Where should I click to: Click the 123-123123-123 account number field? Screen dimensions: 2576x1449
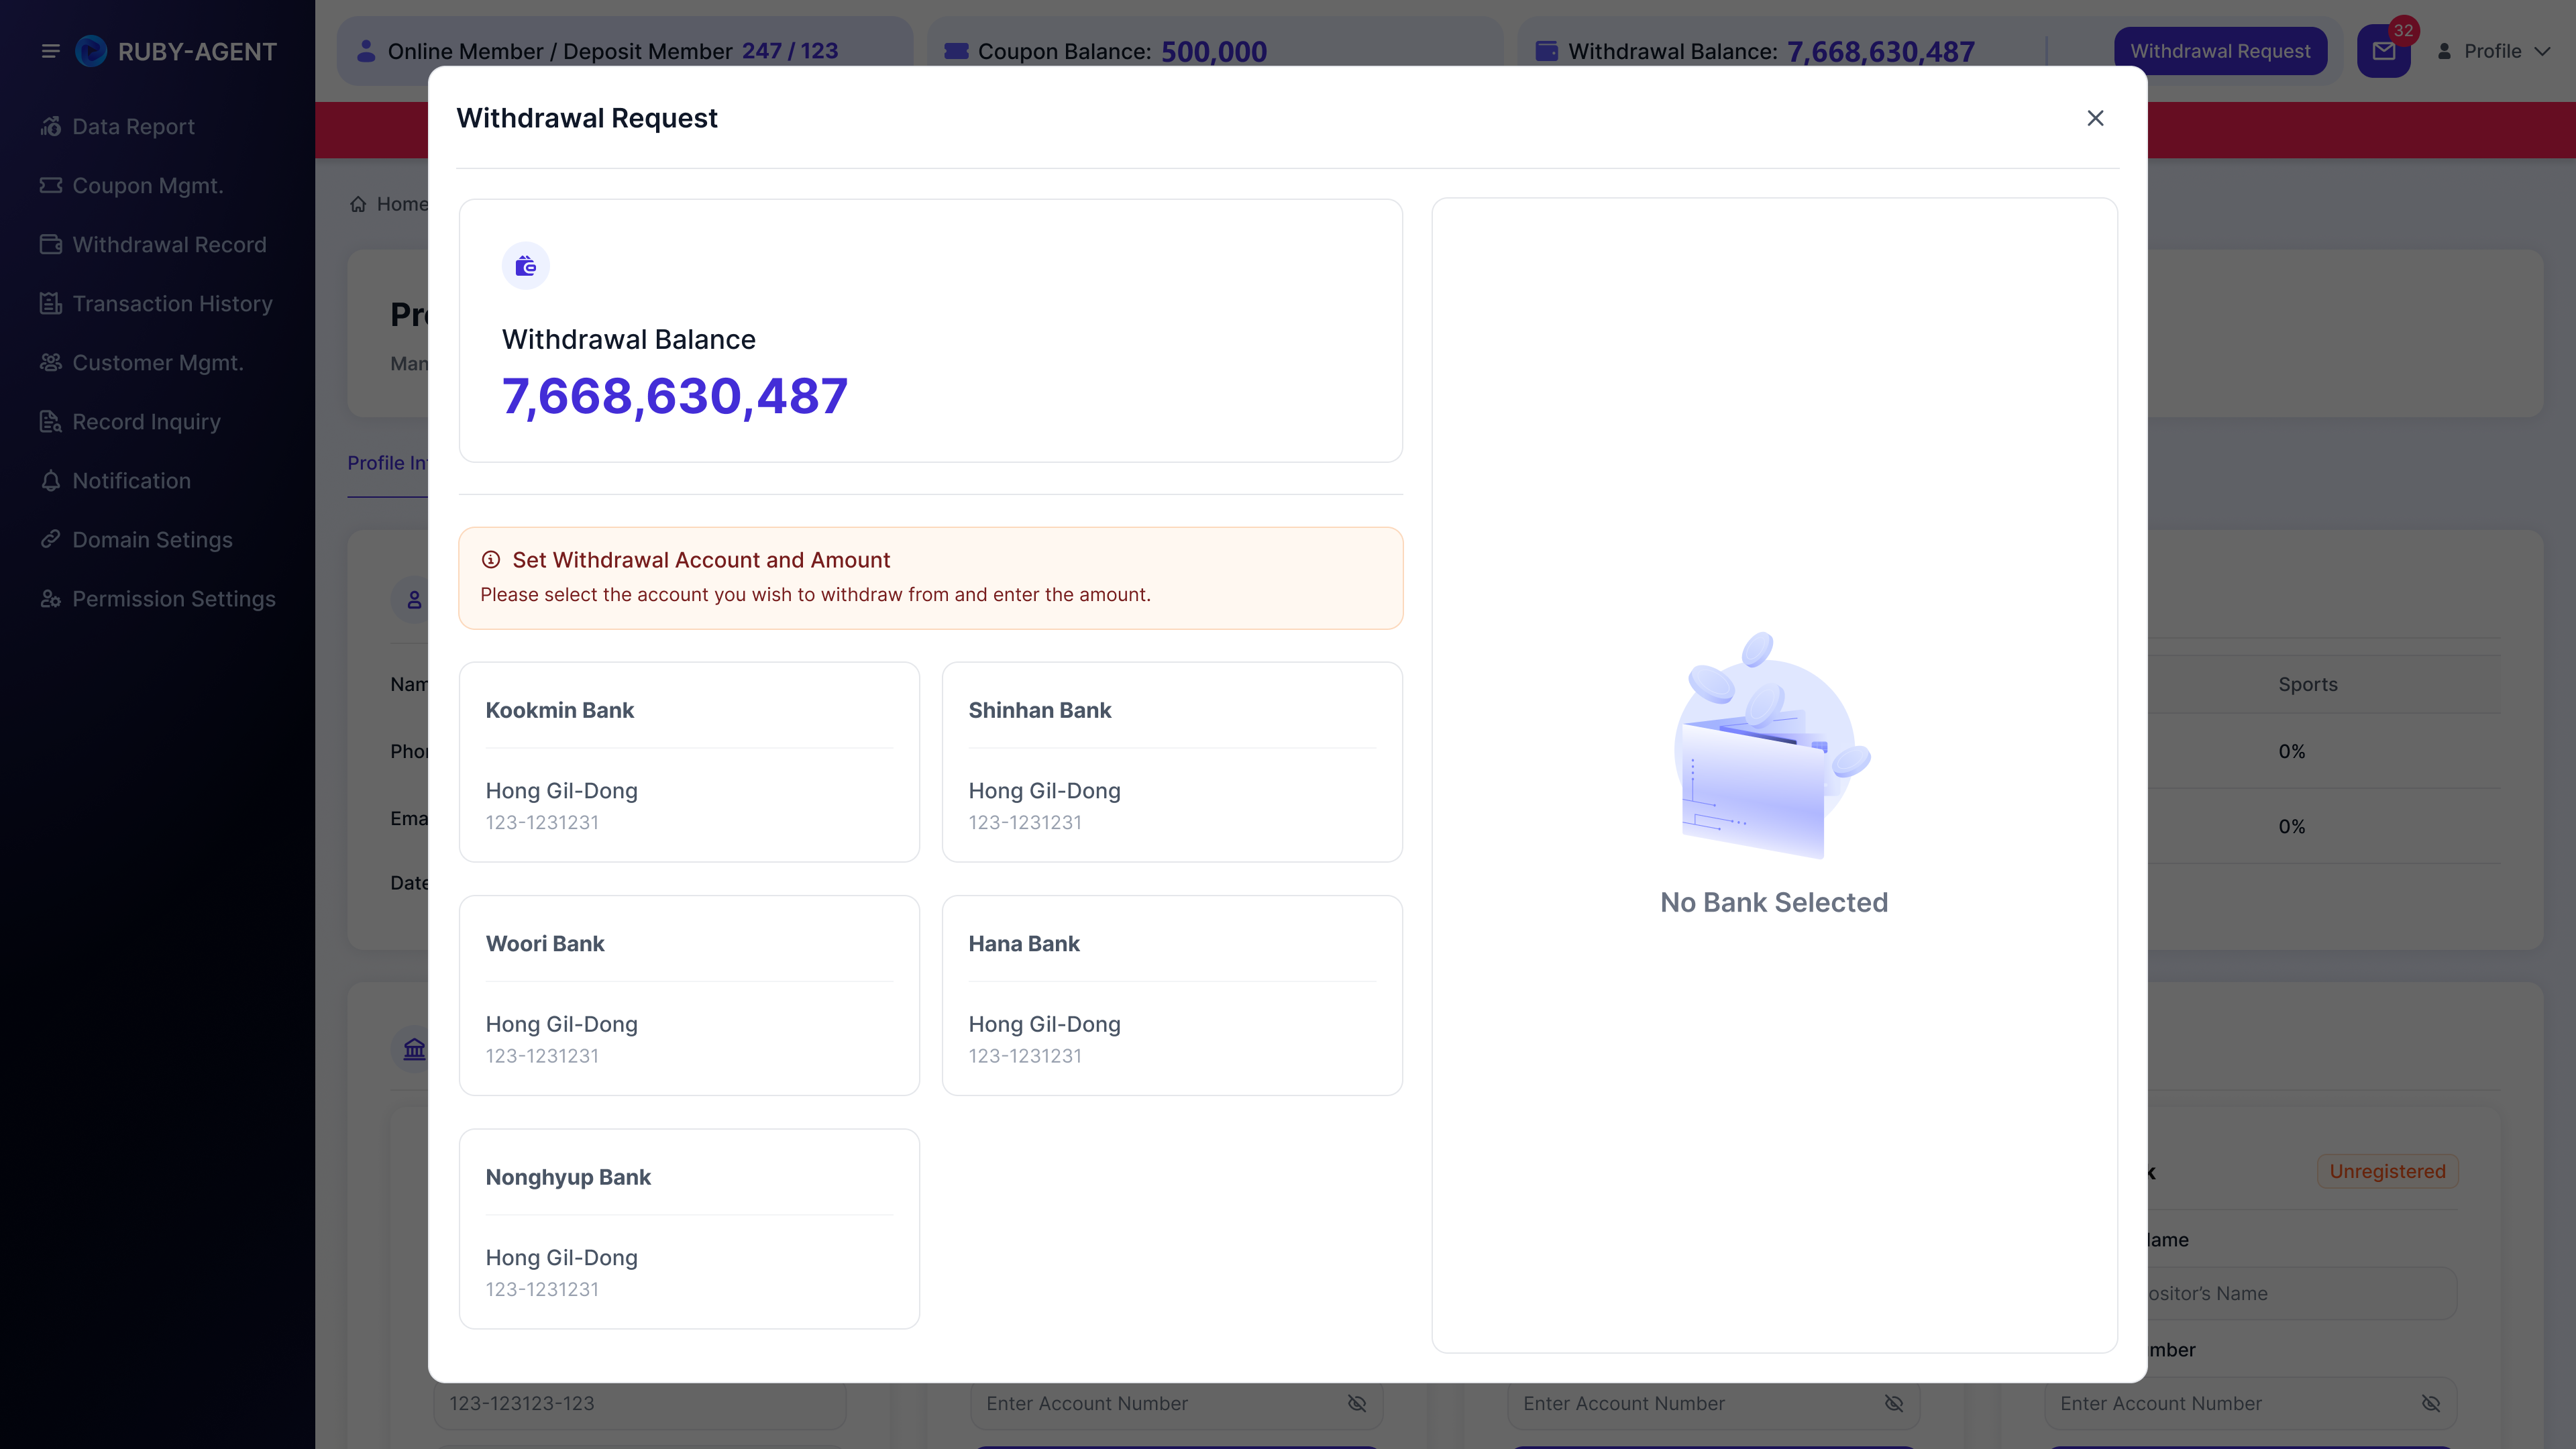tap(640, 1405)
